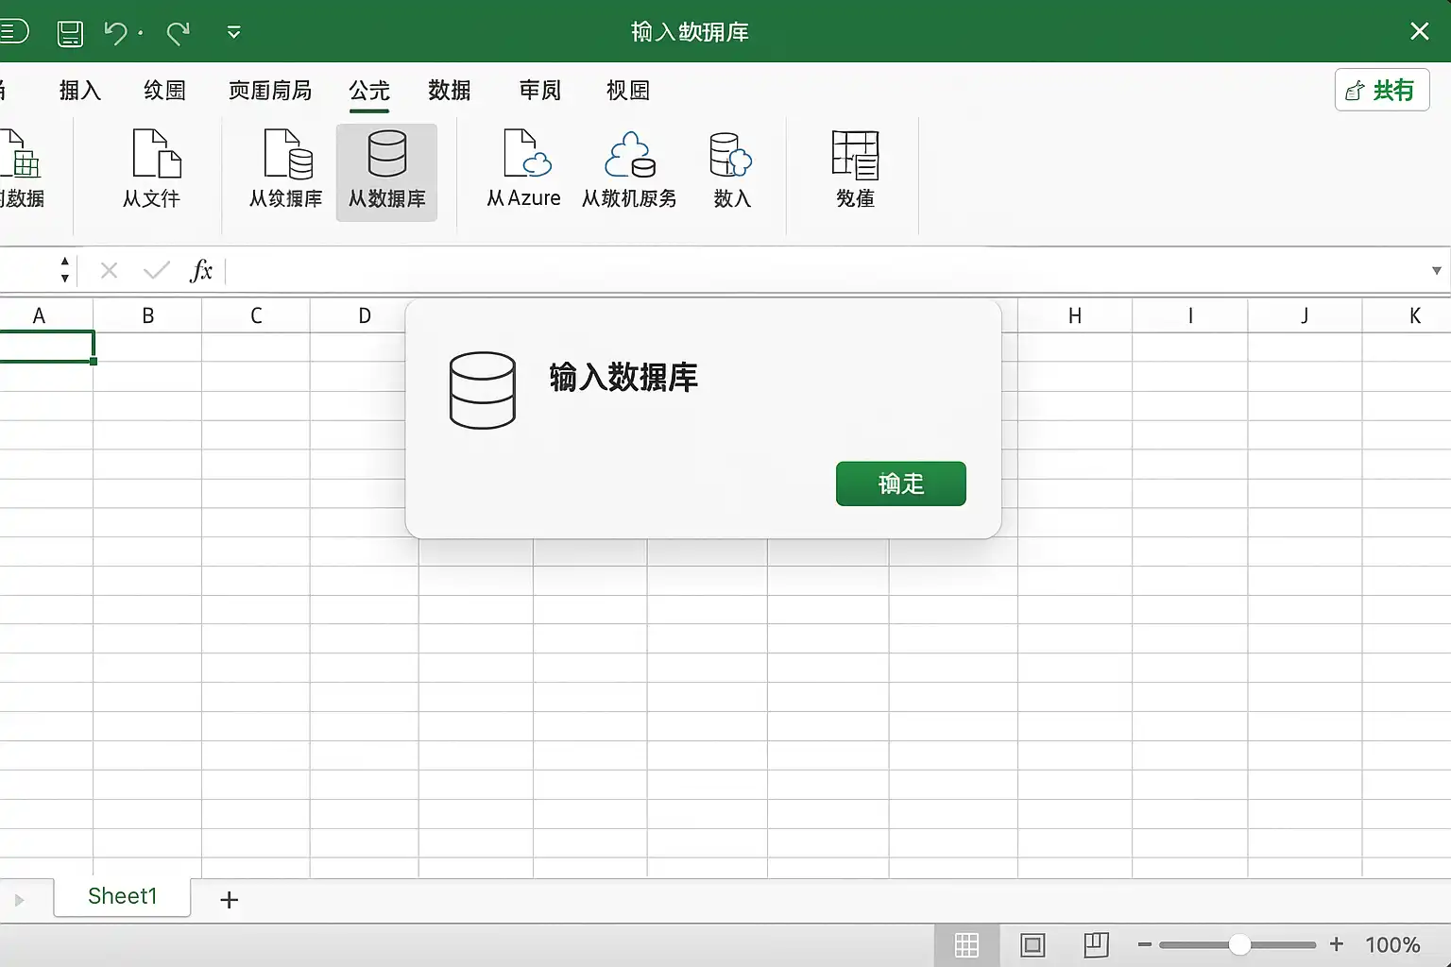Click the Undo arrow icon
The height and width of the screenshot is (967, 1451).
[x=116, y=33]
